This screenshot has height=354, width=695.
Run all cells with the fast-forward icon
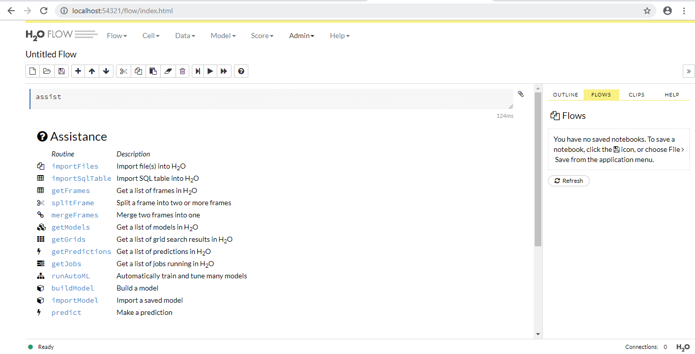point(224,71)
